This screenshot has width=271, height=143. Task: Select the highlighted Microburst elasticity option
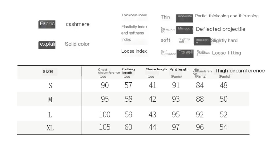click(x=184, y=30)
